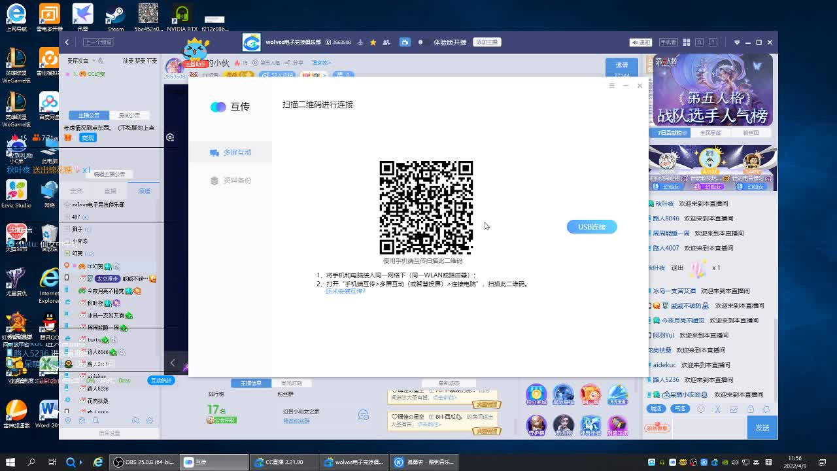This screenshot has height=471, width=837.
Task: Click the help question mark icon
Action: [x=713, y=42]
